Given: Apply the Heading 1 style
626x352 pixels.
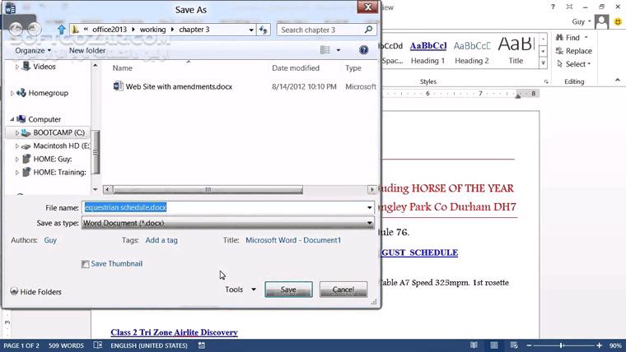Looking at the screenshot, I should point(428,52).
